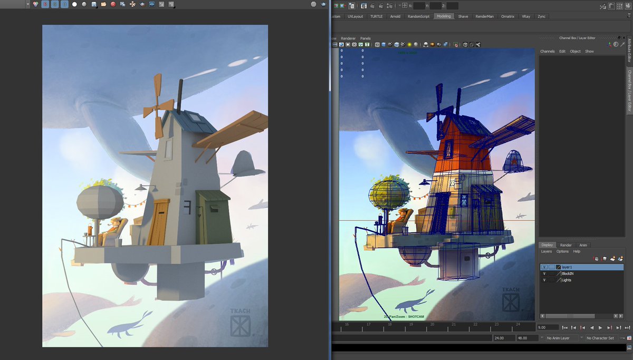
Task: Toggle visibility V of Lights layer
Action: [544, 280]
